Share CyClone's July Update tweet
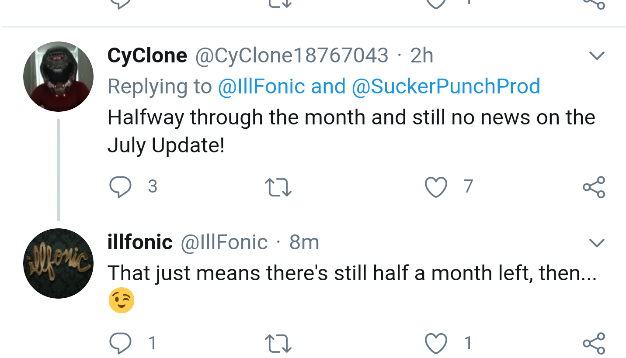Viewport: 626px width, 358px height. [594, 187]
